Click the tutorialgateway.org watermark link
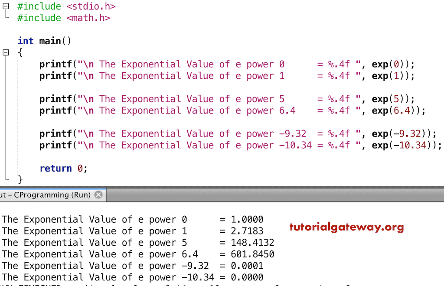Screen dimensions: 444x286 click(x=346, y=227)
